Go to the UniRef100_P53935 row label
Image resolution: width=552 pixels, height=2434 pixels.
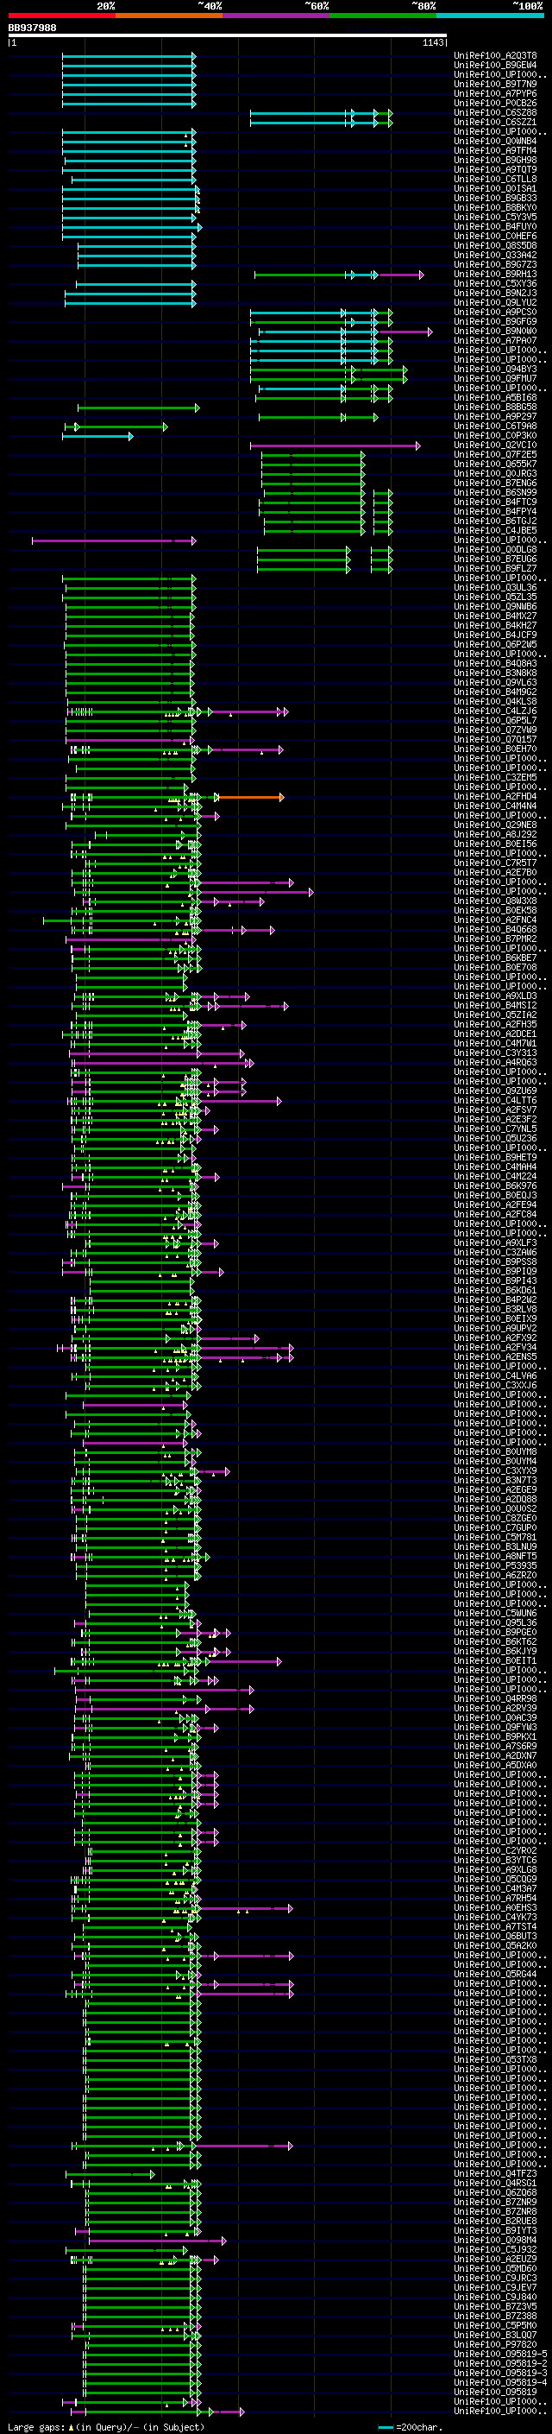(495, 1565)
